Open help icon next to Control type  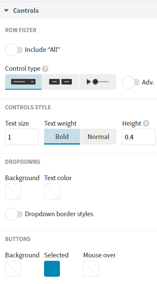click(x=45, y=69)
